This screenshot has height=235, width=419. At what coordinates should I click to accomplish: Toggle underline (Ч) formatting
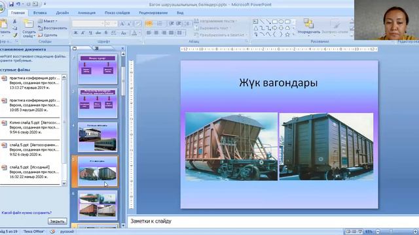90,33
